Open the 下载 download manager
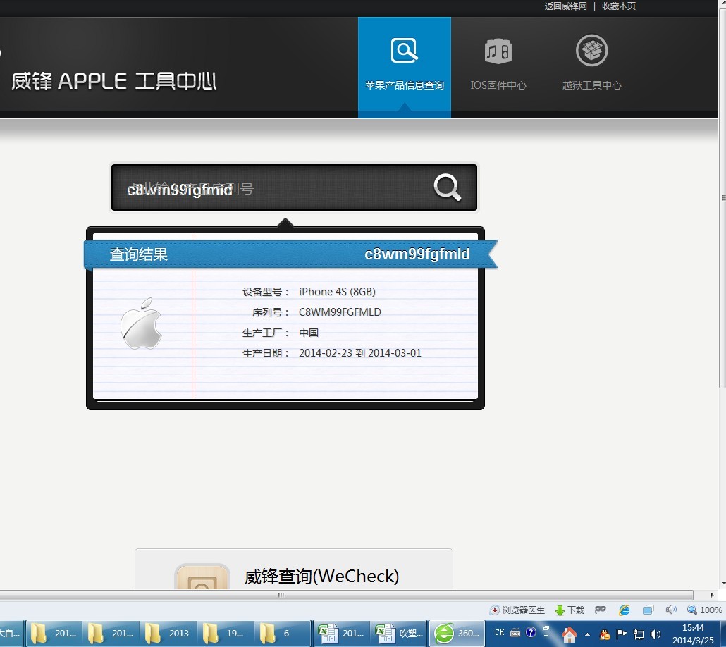This screenshot has height=647, width=726. 570,610
